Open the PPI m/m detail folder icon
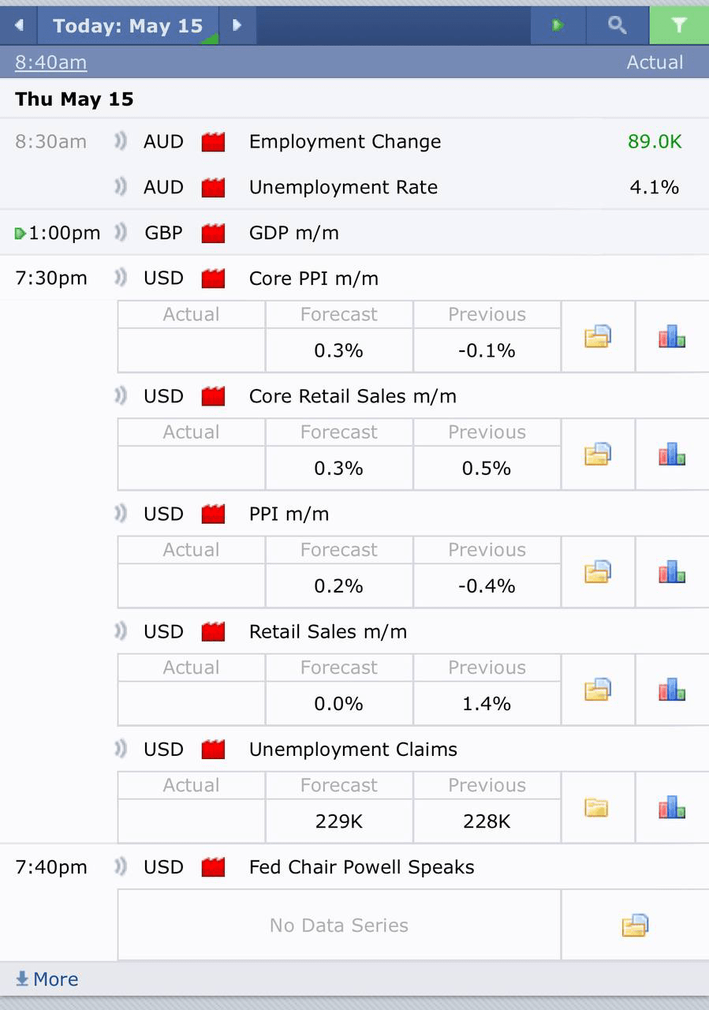The width and height of the screenshot is (709, 1010). pos(598,572)
